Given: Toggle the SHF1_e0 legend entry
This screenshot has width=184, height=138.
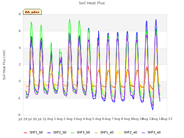Looking at the screenshot, I should (x=104, y=132).
